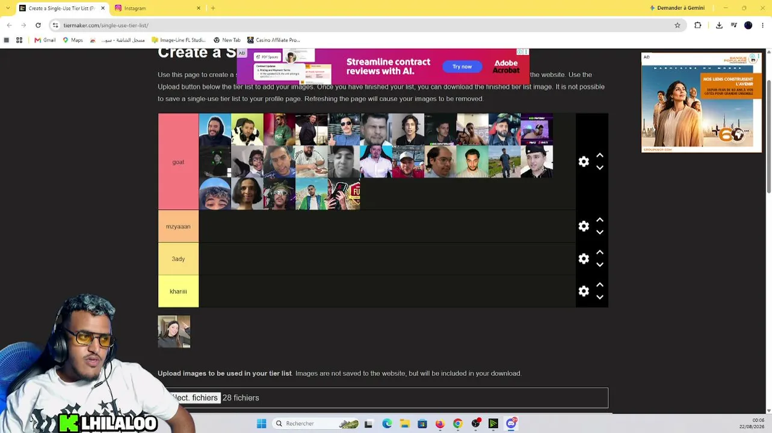Close the Instagram tab
772x433 pixels.
click(199, 8)
